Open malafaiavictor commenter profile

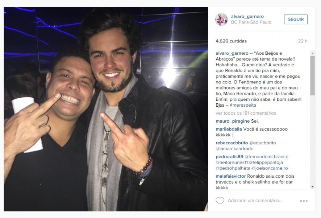coord(230,176)
